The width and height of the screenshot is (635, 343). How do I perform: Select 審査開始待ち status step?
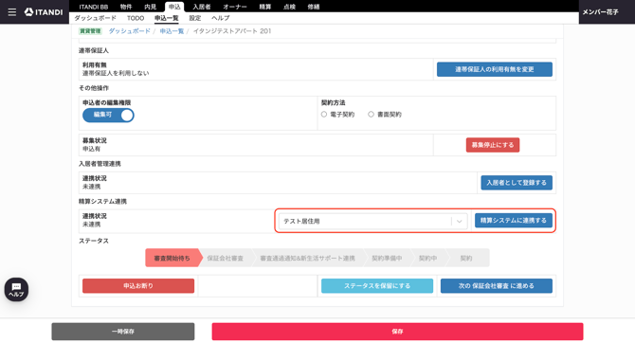[x=172, y=258]
